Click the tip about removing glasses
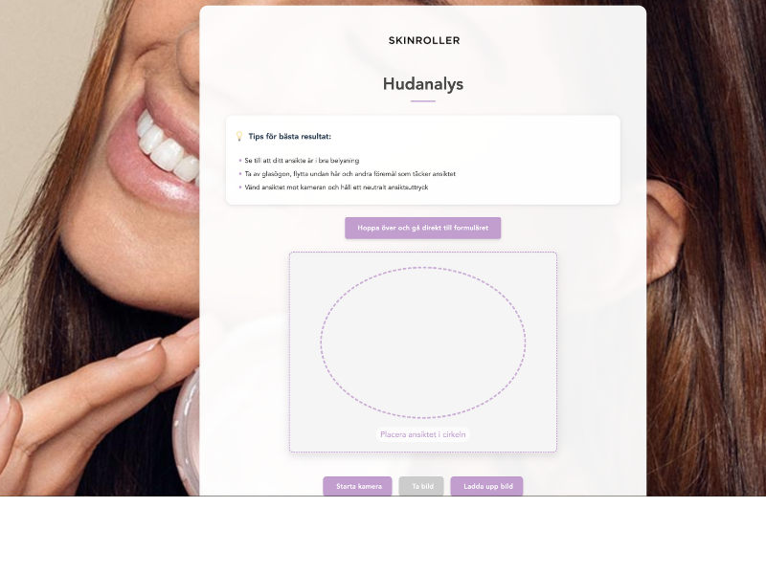This screenshot has width=766, height=574. (350, 174)
